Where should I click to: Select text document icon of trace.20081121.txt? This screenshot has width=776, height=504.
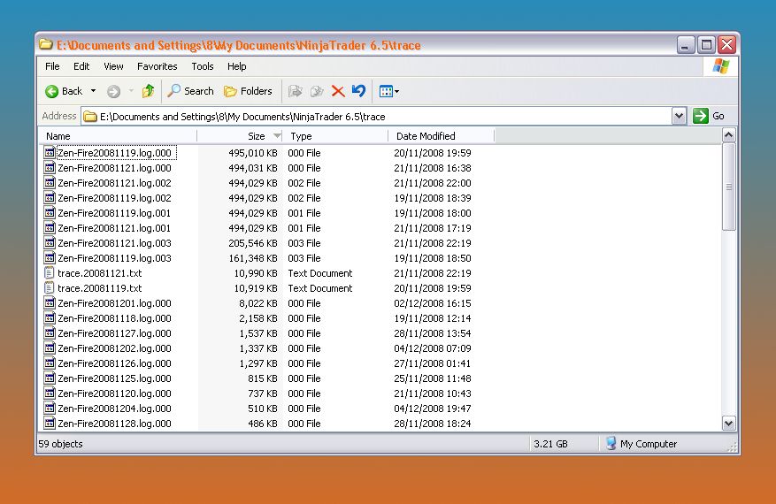tap(50, 272)
